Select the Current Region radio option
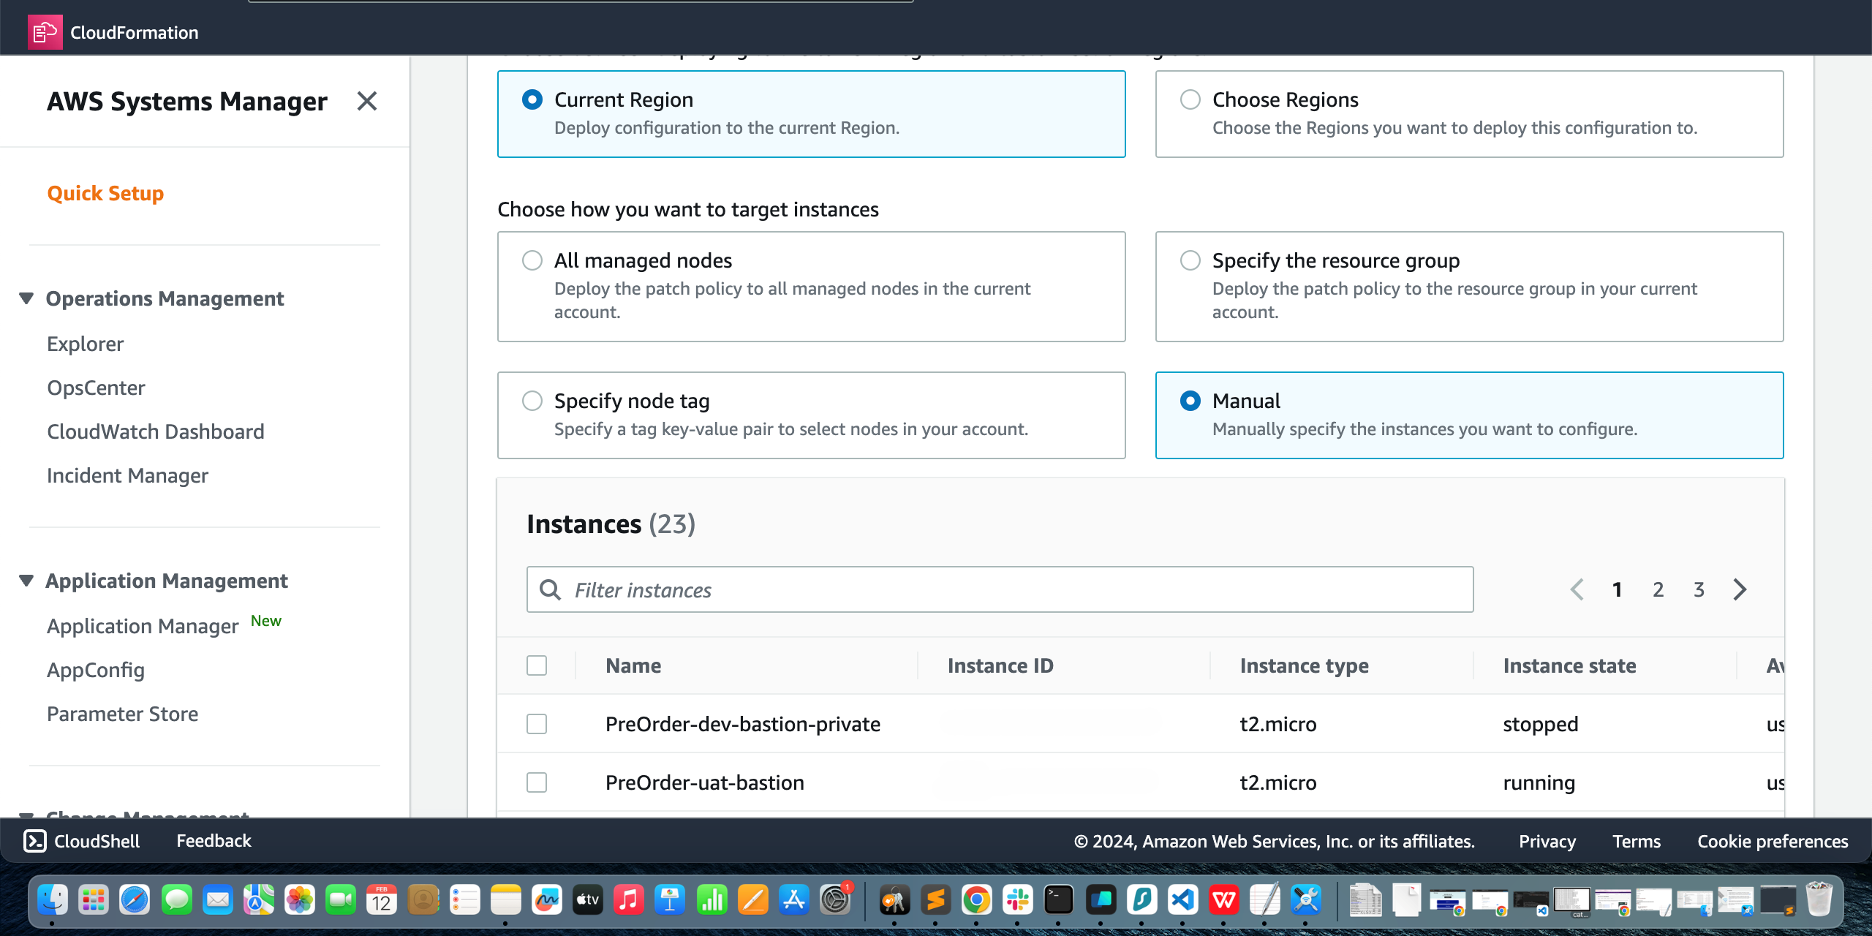The width and height of the screenshot is (1872, 936). tap(532, 99)
